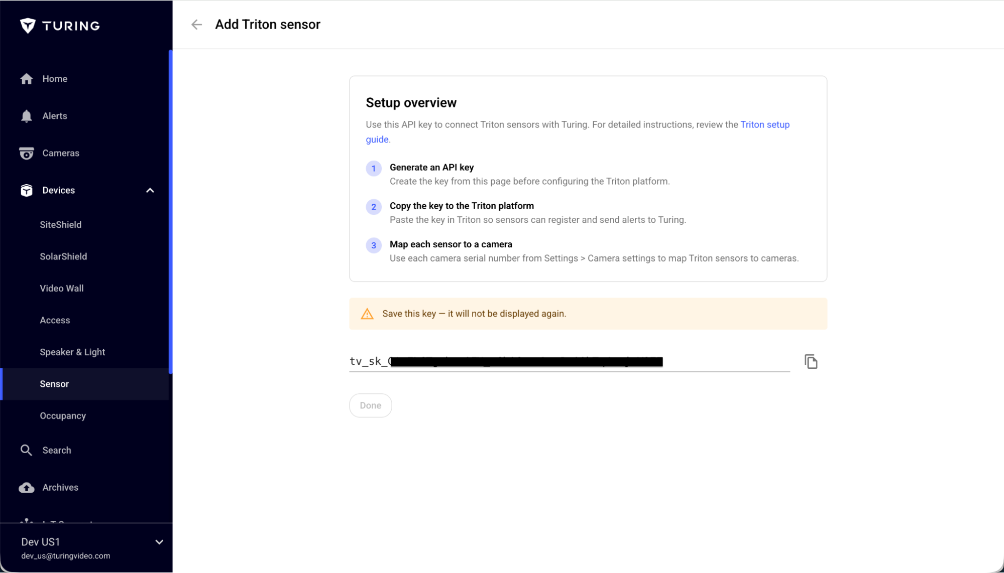Click the Setup overview heading
The image size is (1004, 573).
pos(411,103)
